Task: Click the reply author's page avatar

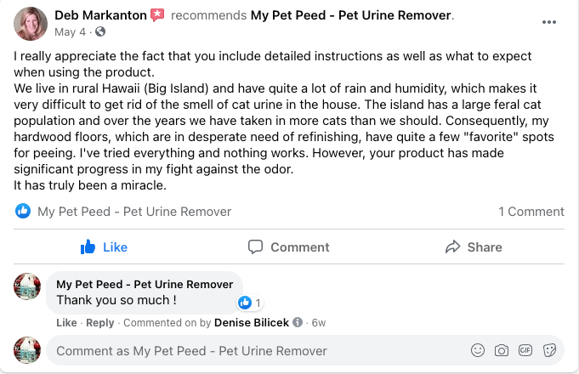Action: 27,286
